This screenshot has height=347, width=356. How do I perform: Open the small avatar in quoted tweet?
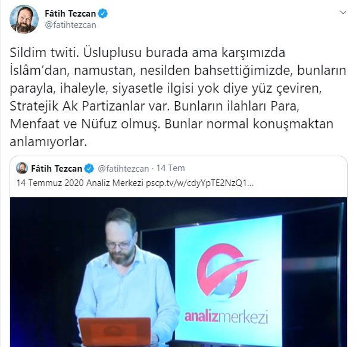22,168
